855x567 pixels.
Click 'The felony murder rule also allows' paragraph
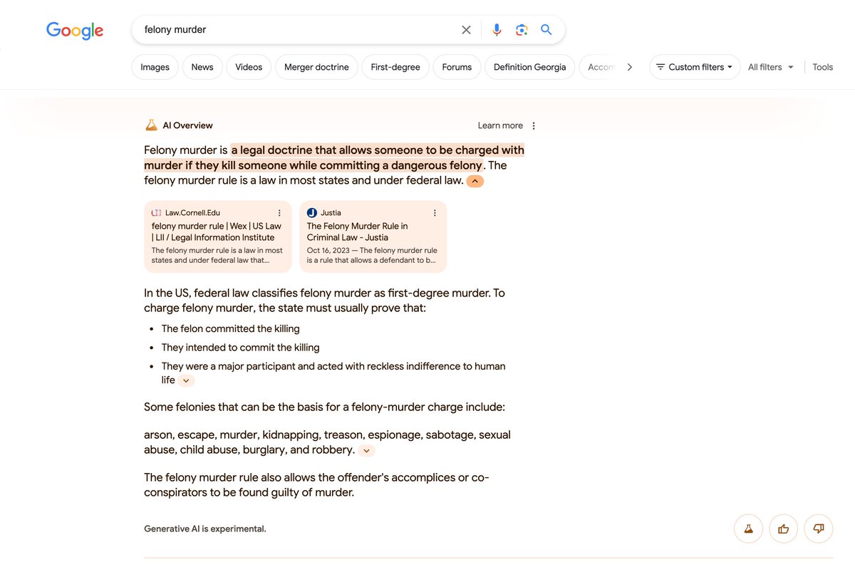pyautogui.click(x=316, y=484)
